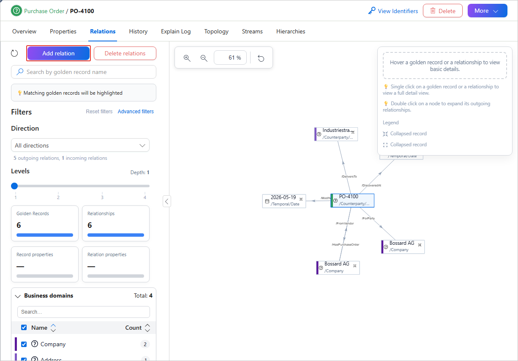Collapse the Business domains section
Image resolution: width=518 pixels, height=361 pixels.
[18, 296]
